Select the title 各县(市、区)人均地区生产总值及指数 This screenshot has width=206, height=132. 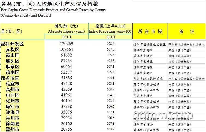point(50,4)
